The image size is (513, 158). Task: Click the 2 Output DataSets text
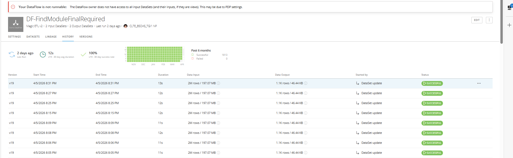point(81,26)
